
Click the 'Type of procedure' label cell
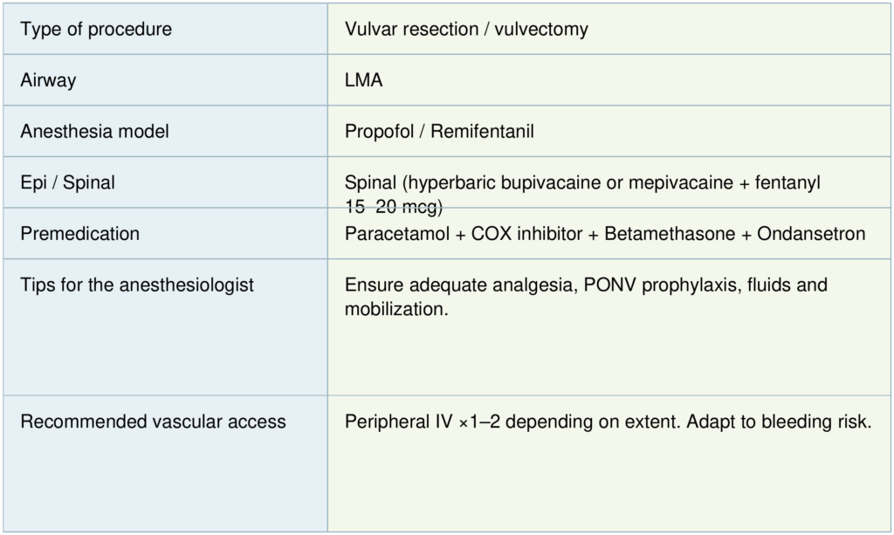pos(96,30)
